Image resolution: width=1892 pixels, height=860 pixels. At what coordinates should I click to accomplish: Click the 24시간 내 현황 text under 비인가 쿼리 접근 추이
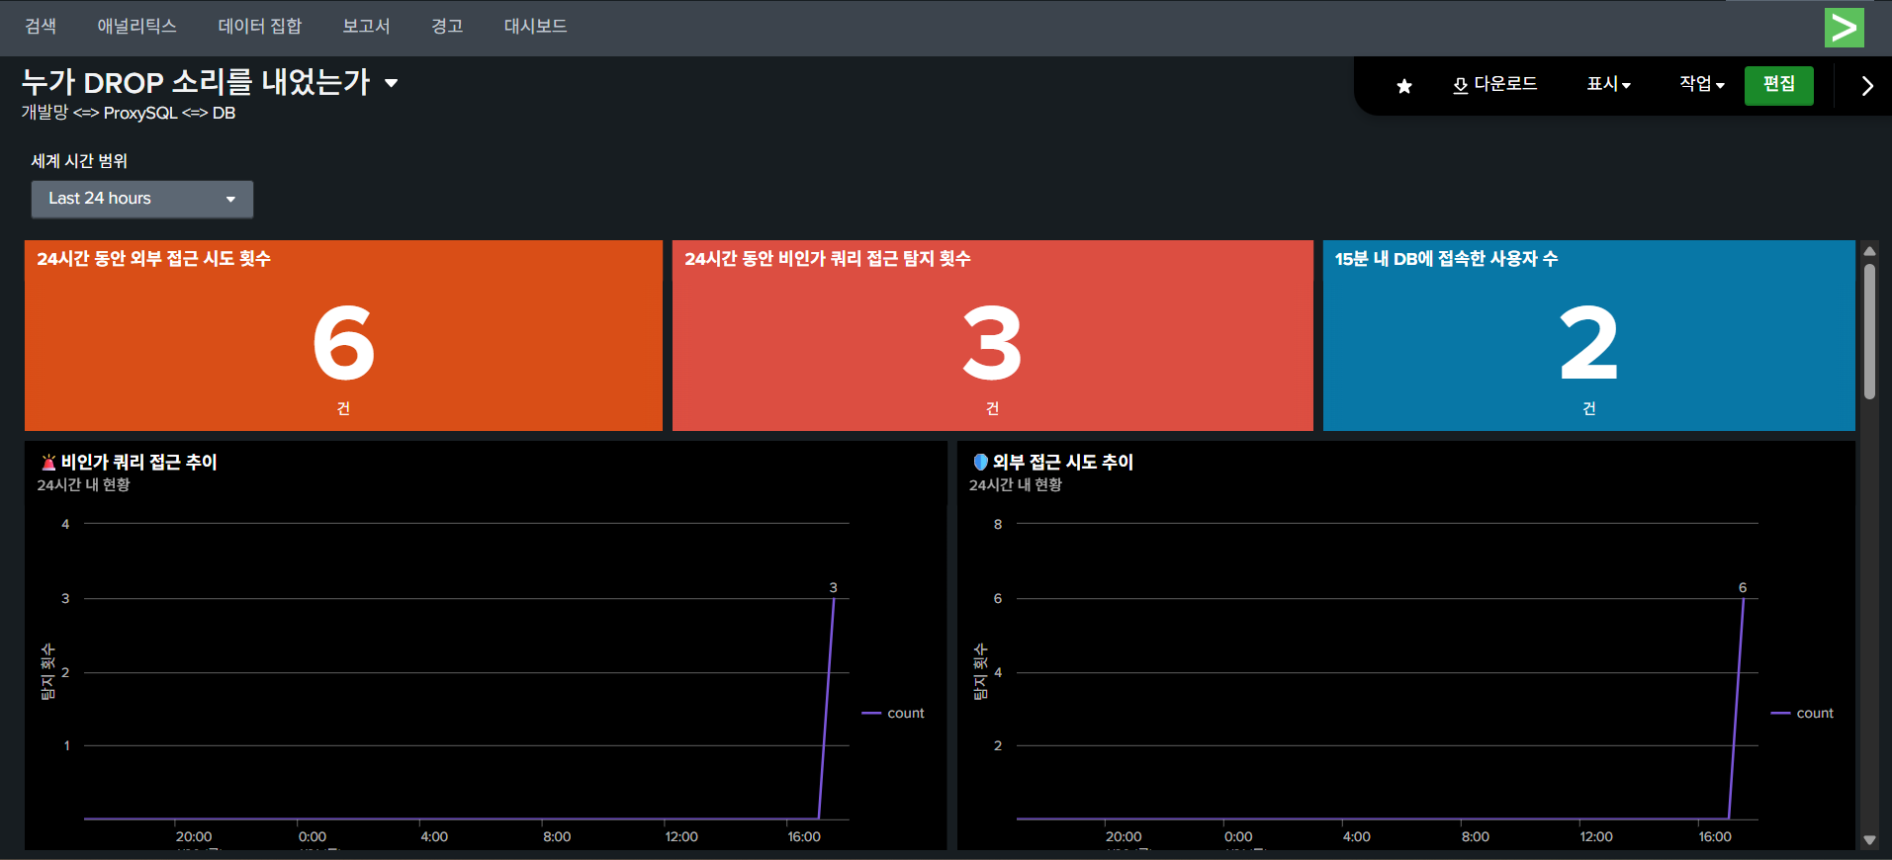[84, 485]
